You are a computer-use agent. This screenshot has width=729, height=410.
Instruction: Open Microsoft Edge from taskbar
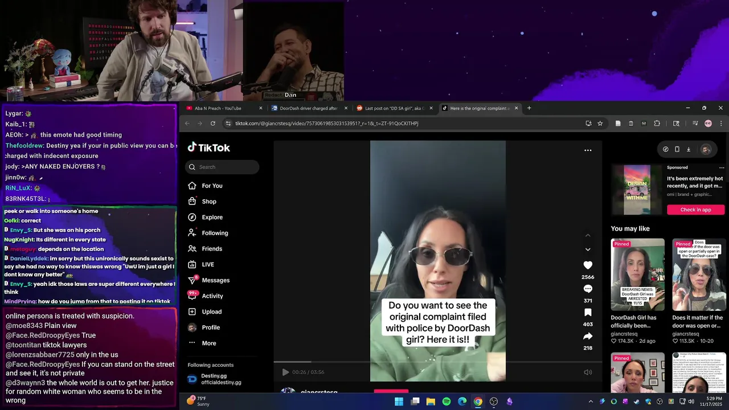click(x=462, y=401)
